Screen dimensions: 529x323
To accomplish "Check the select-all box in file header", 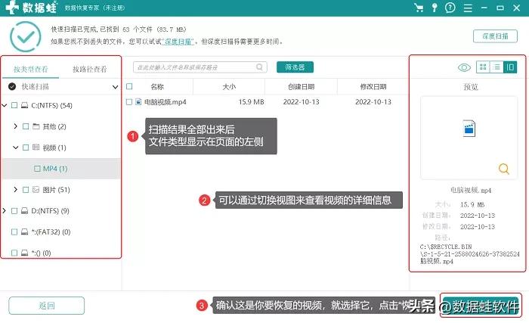I will coord(129,86).
